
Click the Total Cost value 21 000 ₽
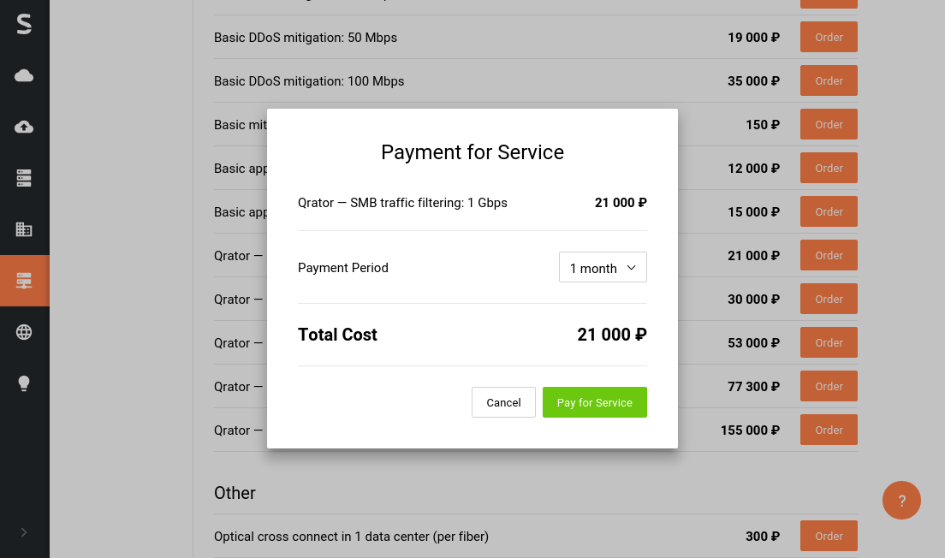point(612,335)
